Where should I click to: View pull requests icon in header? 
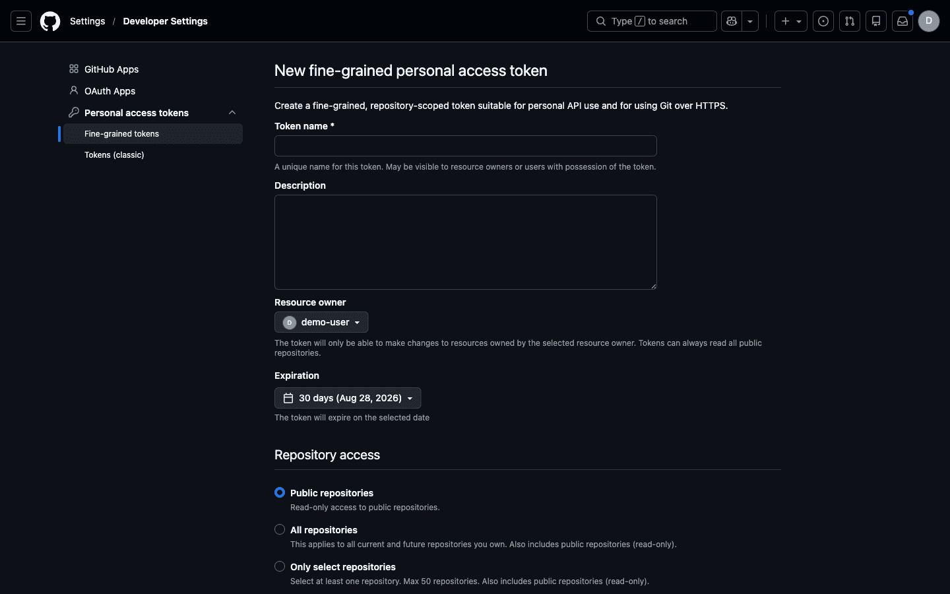point(850,21)
